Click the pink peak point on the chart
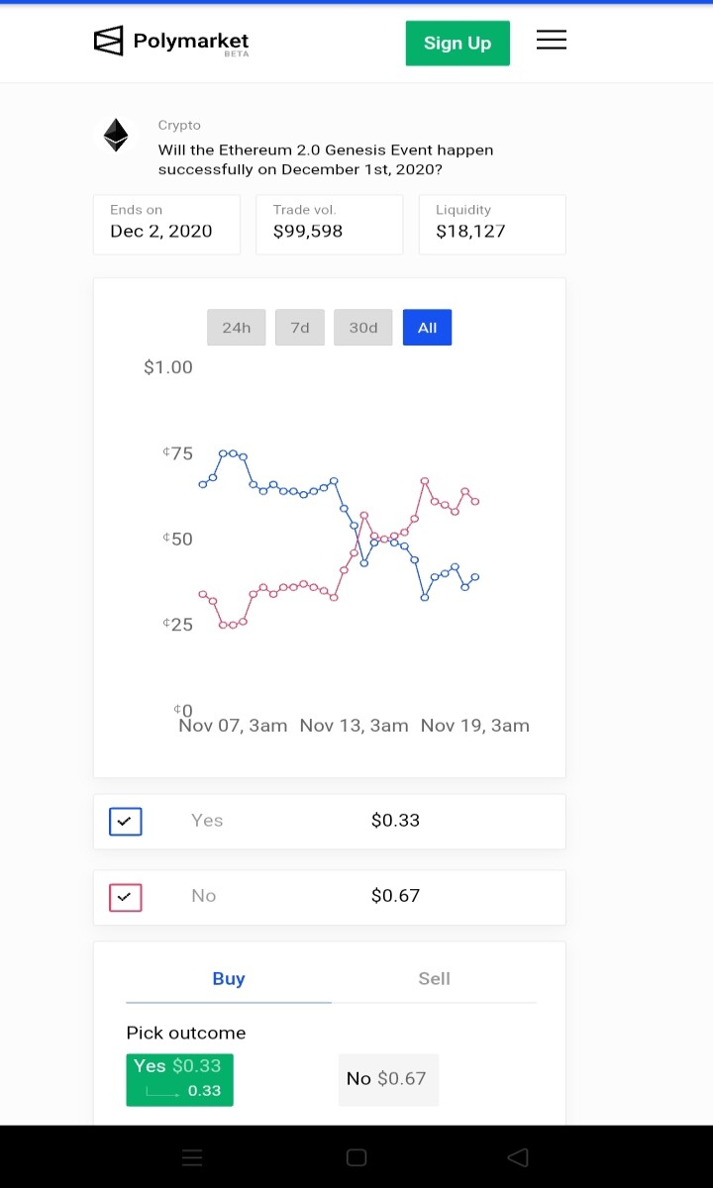 425,481
